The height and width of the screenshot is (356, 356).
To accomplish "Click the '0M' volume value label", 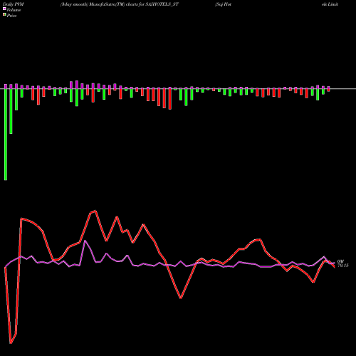I will (x=340, y=261).
